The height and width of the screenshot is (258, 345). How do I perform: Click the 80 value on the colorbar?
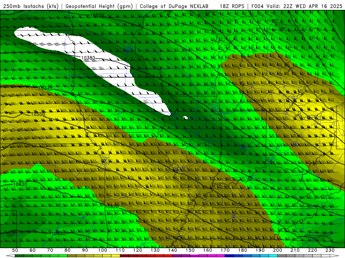pos(68,250)
